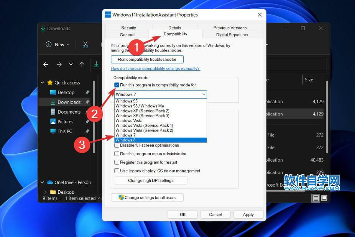Check Register this program for restart
The image size is (355, 237).
click(x=117, y=162)
